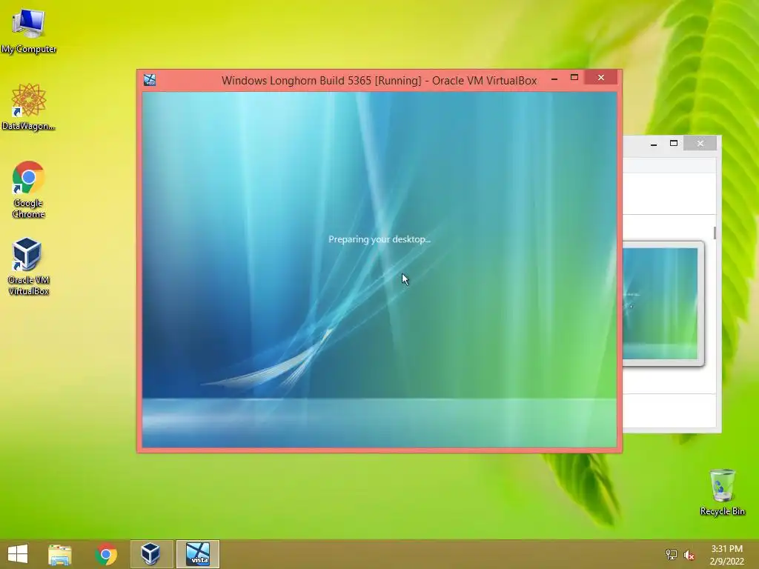Maximize the Longhorn VM window
Image resolution: width=759 pixels, height=569 pixels.
(574, 77)
